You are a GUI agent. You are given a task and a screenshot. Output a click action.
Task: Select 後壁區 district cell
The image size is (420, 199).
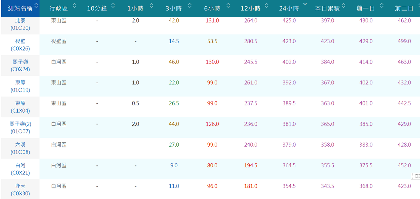(x=59, y=41)
